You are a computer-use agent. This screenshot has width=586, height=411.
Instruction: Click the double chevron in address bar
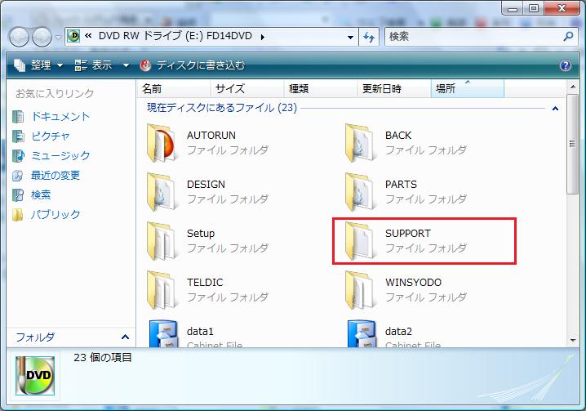pos(88,36)
